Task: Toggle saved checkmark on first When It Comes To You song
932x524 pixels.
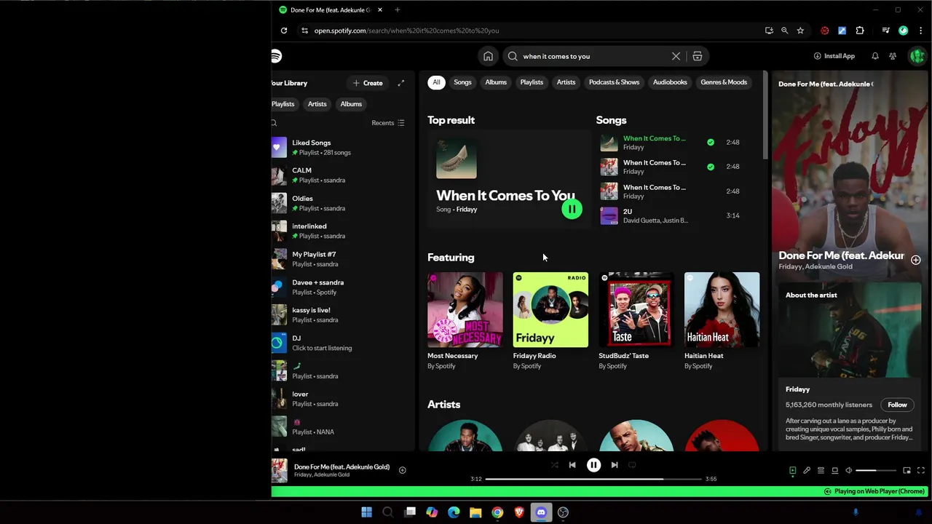Action: pyautogui.click(x=711, y=143)
